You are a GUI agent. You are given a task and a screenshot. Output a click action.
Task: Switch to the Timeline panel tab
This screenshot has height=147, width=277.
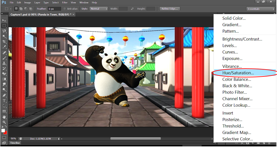coord(15,143)
